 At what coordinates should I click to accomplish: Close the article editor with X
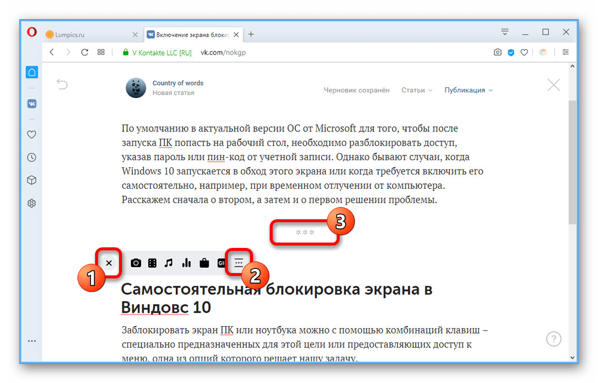554,85
